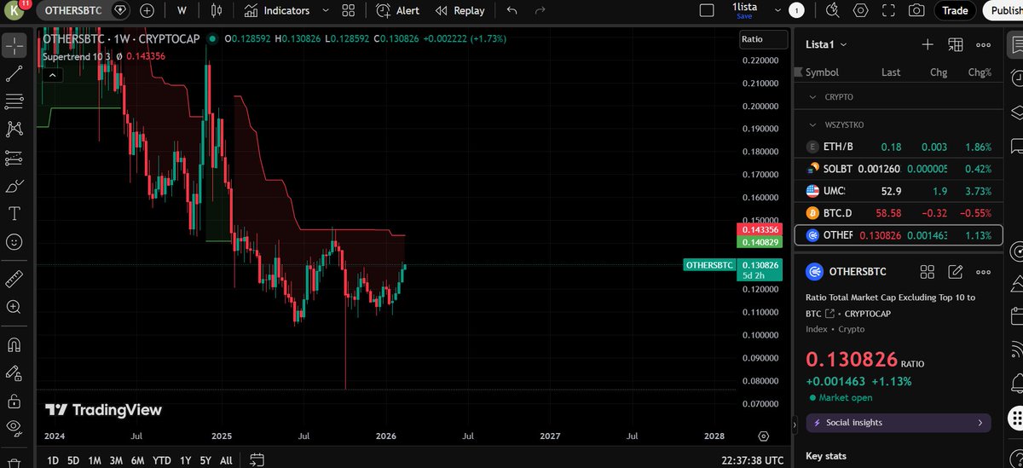Open the chart layout setup square

coord(706,10)
